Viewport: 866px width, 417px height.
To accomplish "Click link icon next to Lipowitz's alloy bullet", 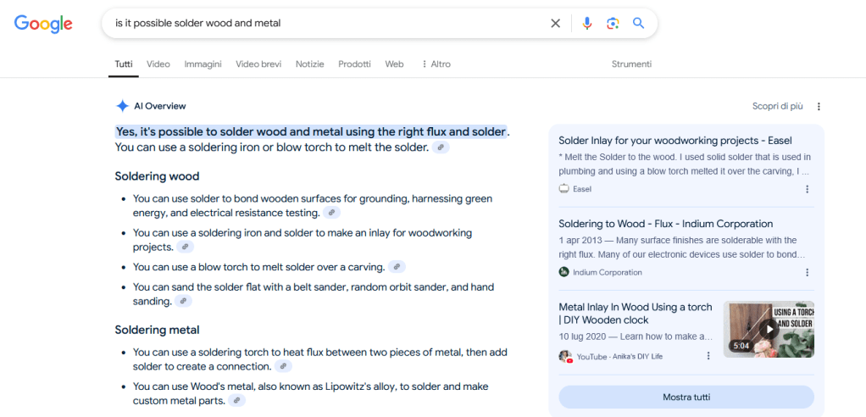I will pyautogui.click(x=236, y=401).
